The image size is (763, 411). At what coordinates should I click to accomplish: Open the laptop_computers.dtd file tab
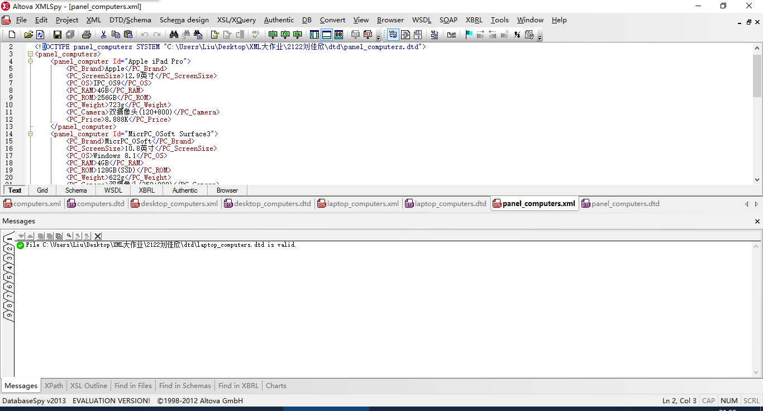click(446, 204)
